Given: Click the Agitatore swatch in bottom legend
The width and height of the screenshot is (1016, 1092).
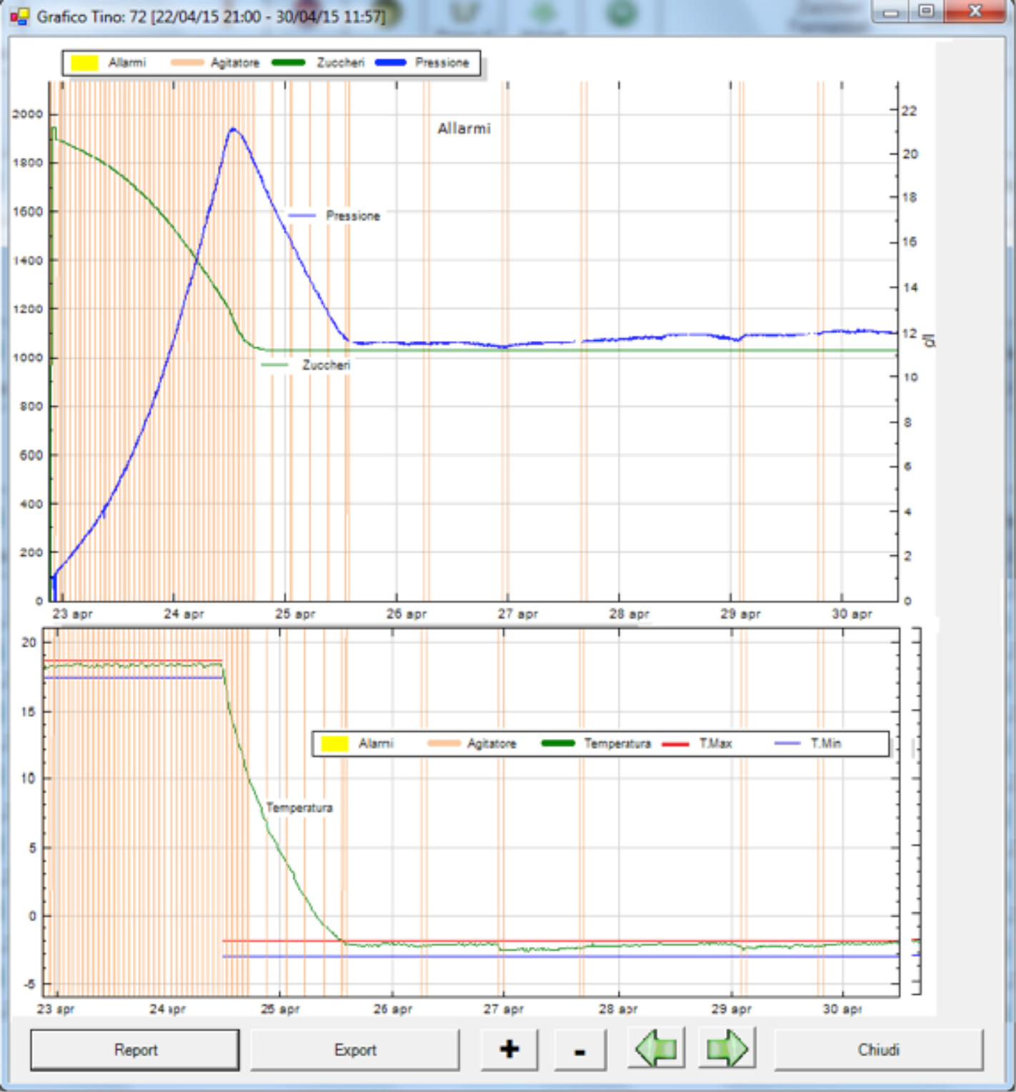Looking at the screenshot, I should tap(444, 744).
